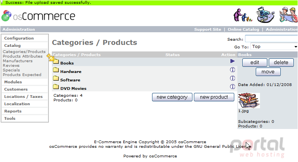Open the Books folder icon
The height and width of the screenshot is (162, 298).
click(x=56, y=61)
